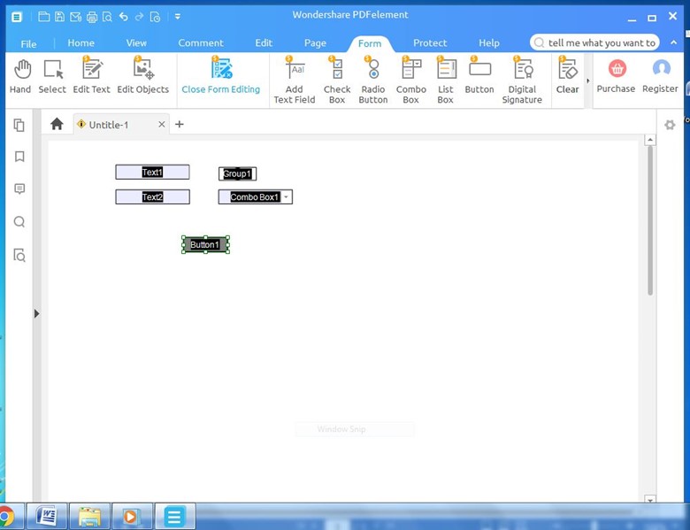Open the Bookmarks side panel
690x530 pixels.
(19, 157)
